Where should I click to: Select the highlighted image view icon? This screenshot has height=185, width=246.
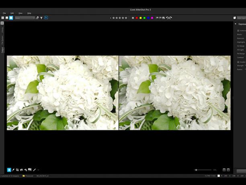11,18
